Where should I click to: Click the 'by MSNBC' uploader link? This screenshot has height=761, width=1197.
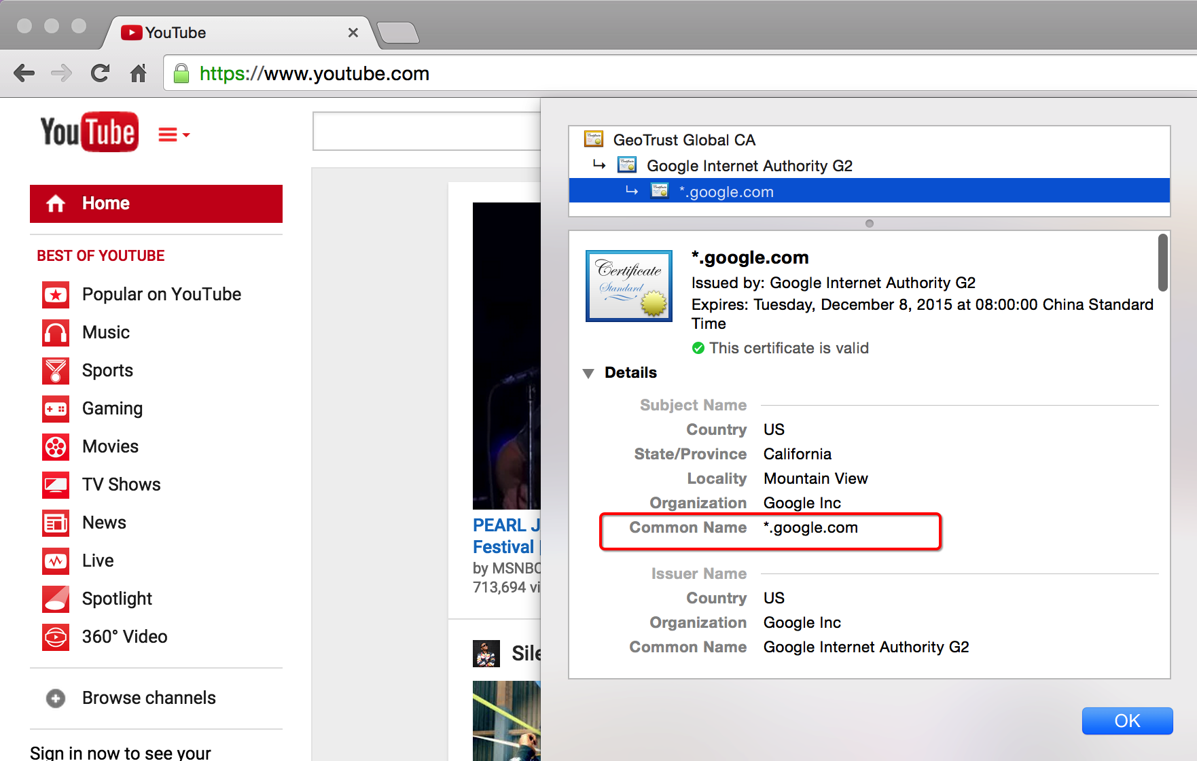[507, 568]
